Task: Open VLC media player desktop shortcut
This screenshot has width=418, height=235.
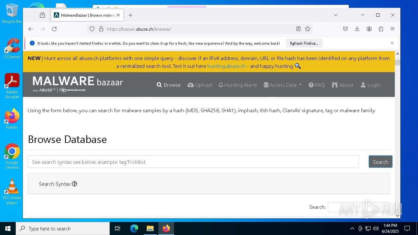Action: pyautogui.click(x=12, y=192)
